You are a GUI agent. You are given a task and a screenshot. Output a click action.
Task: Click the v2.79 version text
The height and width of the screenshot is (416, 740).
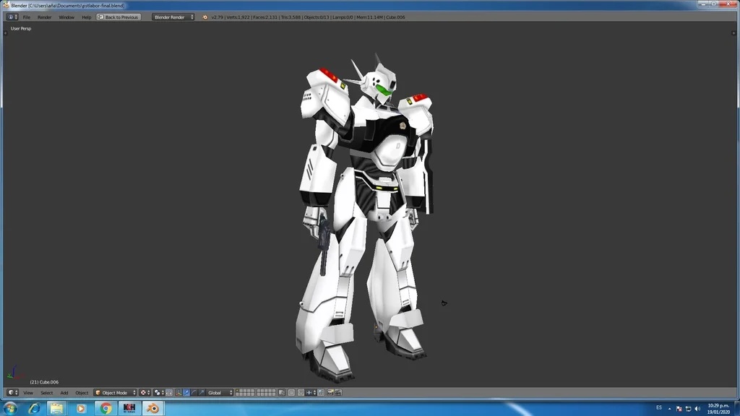pyautogui.click(x=217, y=17)
